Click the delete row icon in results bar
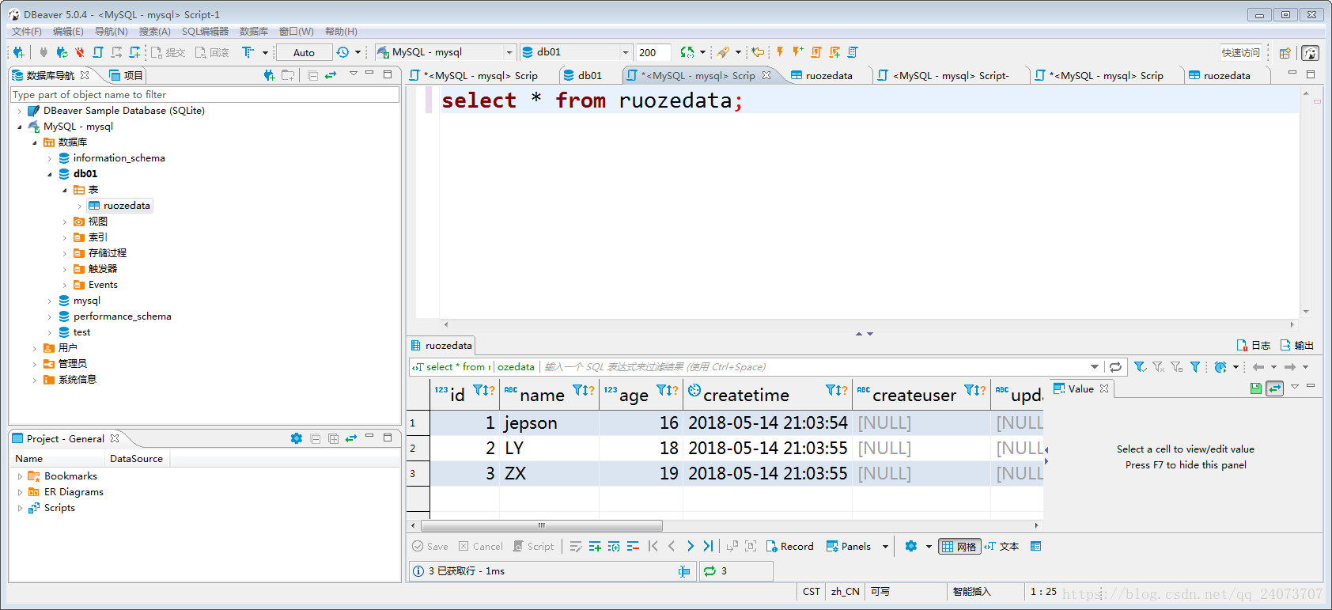The width and height of the screenshot is (1332, 610). click(633, 547)
